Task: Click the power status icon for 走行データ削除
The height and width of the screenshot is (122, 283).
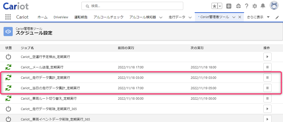Action: click(x=8, y=109)
